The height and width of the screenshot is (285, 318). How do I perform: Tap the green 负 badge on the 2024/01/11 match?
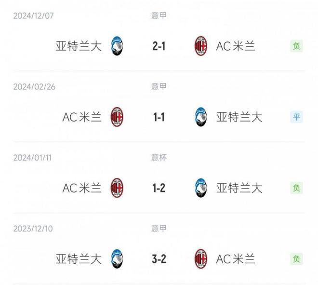tap(296, 188)
